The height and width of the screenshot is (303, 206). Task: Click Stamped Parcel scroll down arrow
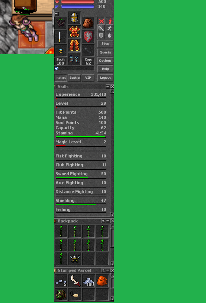pyautogui.click(x=112, y=299)
